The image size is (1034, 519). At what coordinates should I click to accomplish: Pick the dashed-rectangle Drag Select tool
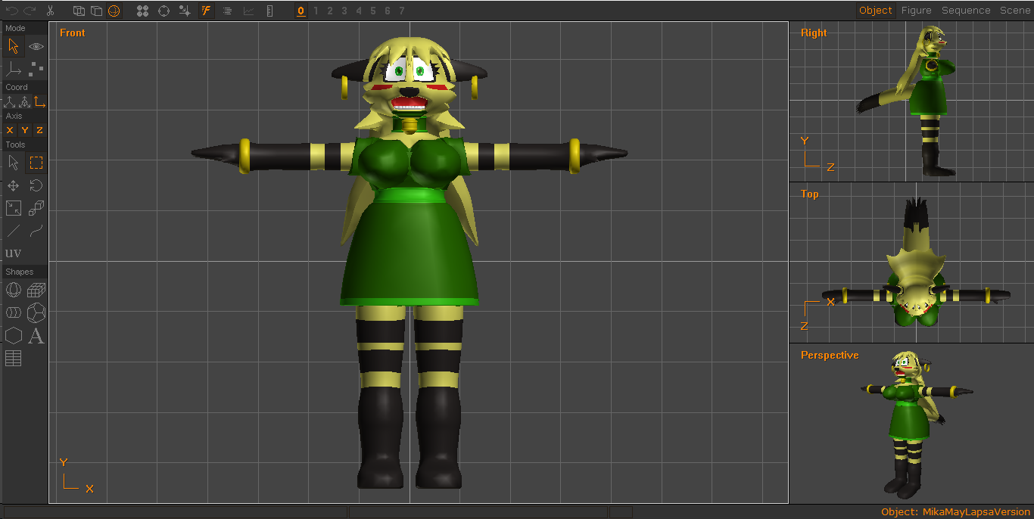click(36, 162)
